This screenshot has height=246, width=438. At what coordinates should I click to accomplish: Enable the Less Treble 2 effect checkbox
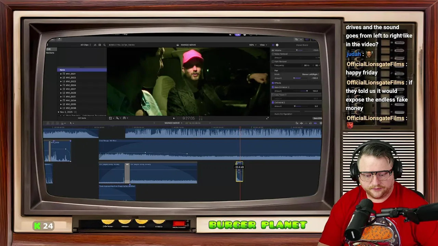273,95
